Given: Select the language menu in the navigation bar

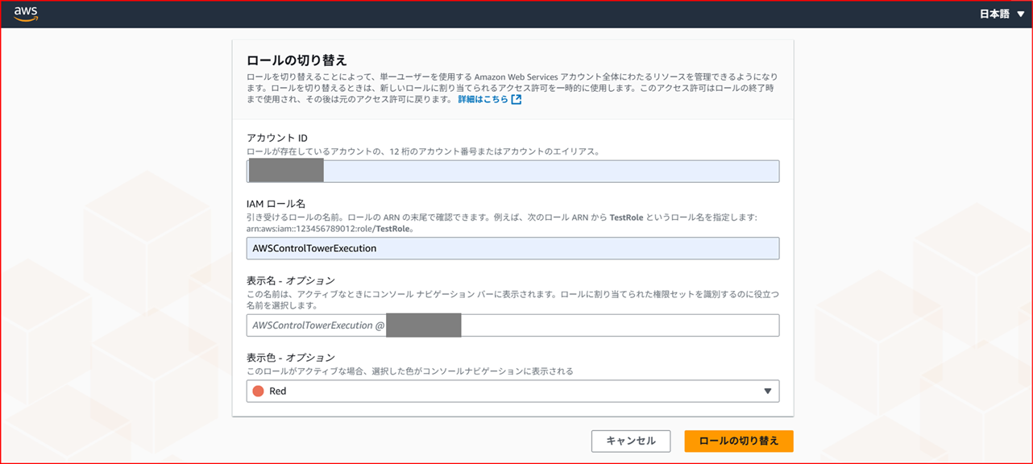Looking at the screenshot, I should (x=1001, y=13).
